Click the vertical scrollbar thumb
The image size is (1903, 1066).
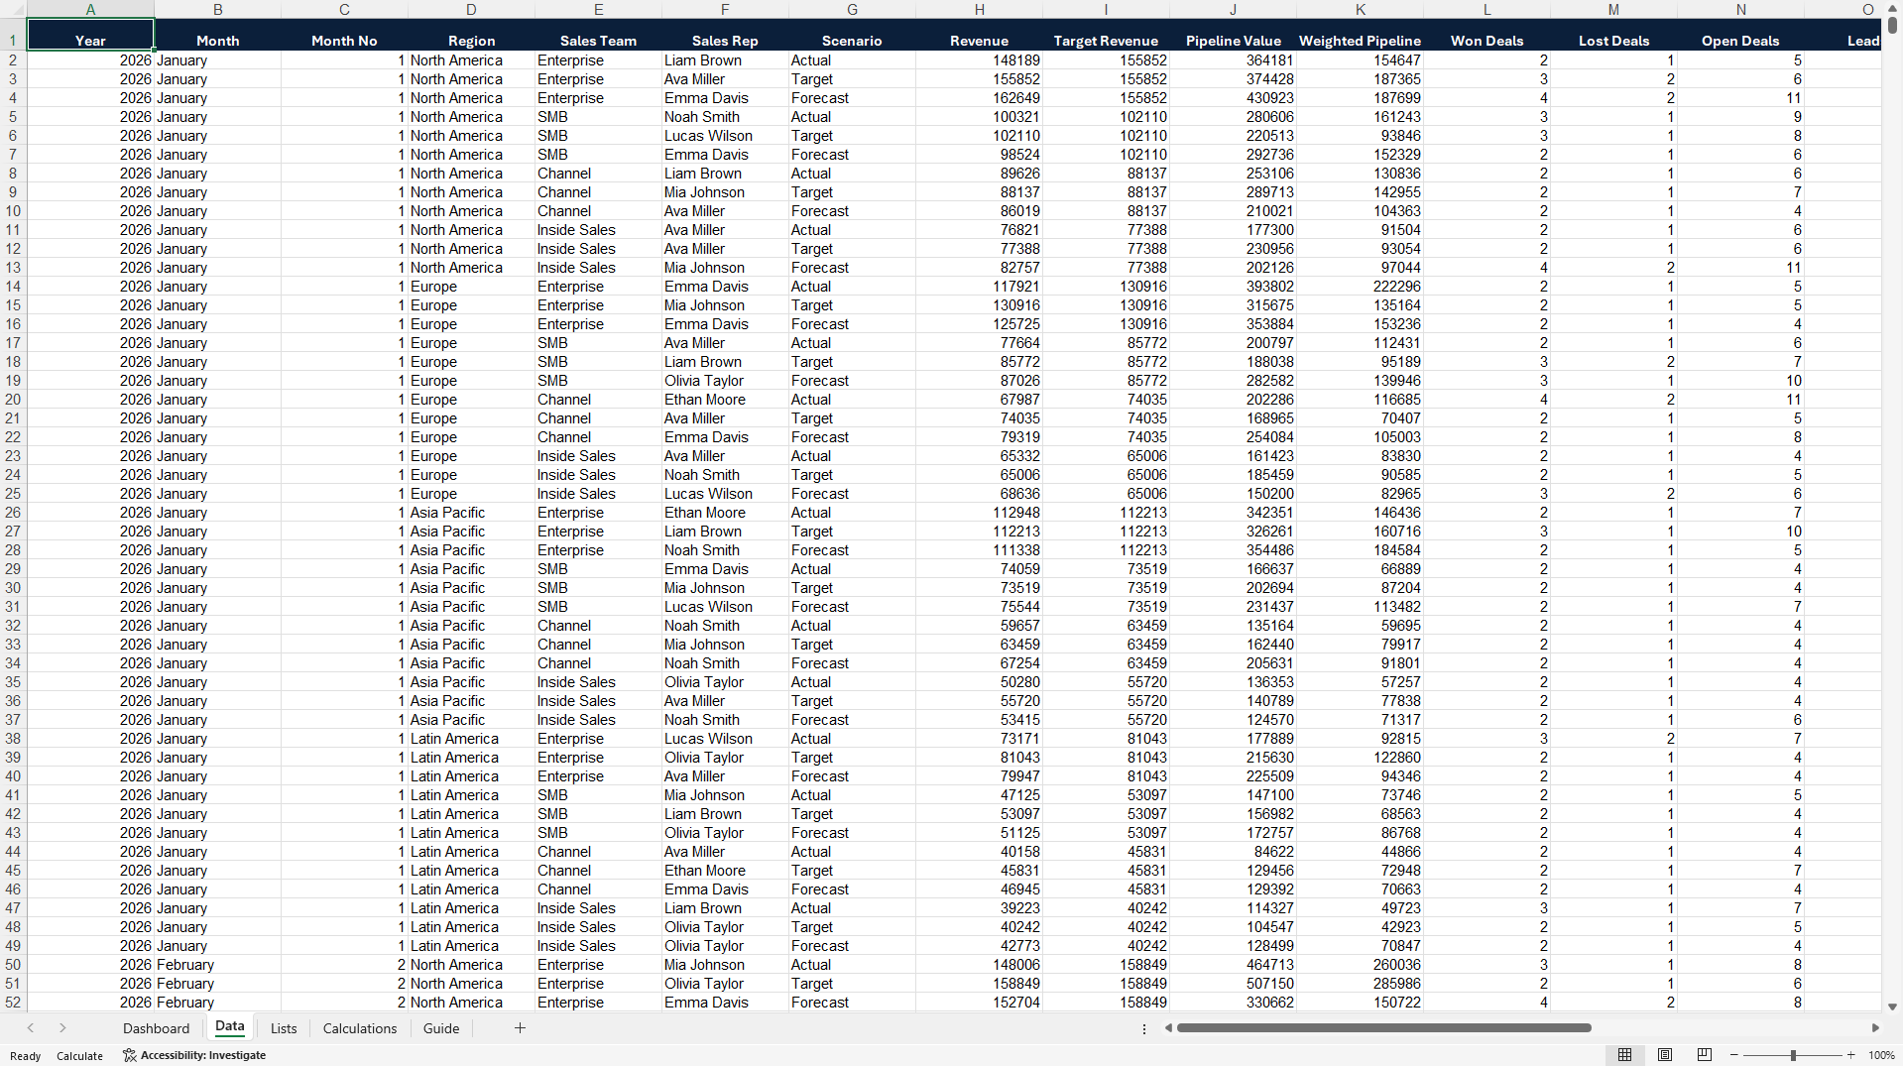1892,25
